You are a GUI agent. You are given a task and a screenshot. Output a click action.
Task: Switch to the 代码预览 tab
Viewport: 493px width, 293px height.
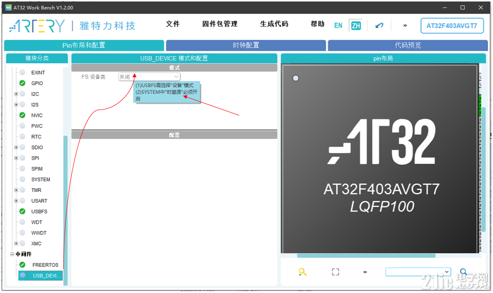tap(408, 45)
